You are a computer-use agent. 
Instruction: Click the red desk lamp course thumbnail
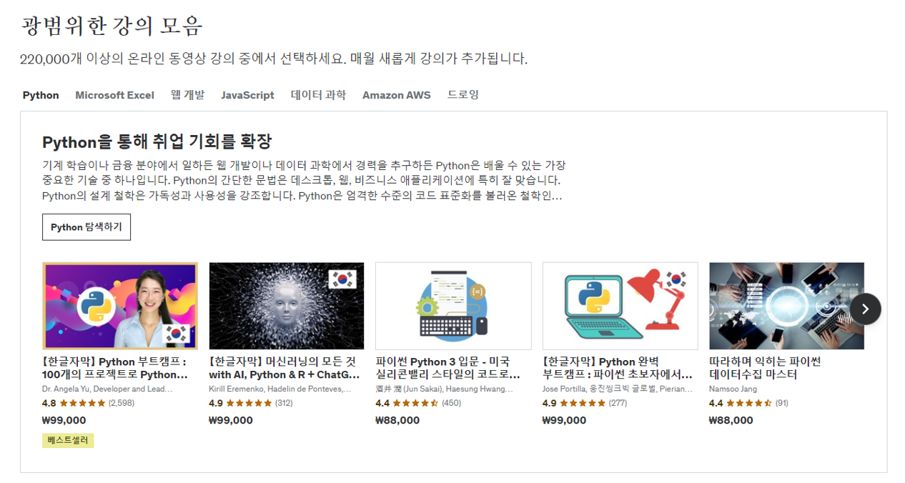pos(620,305)
